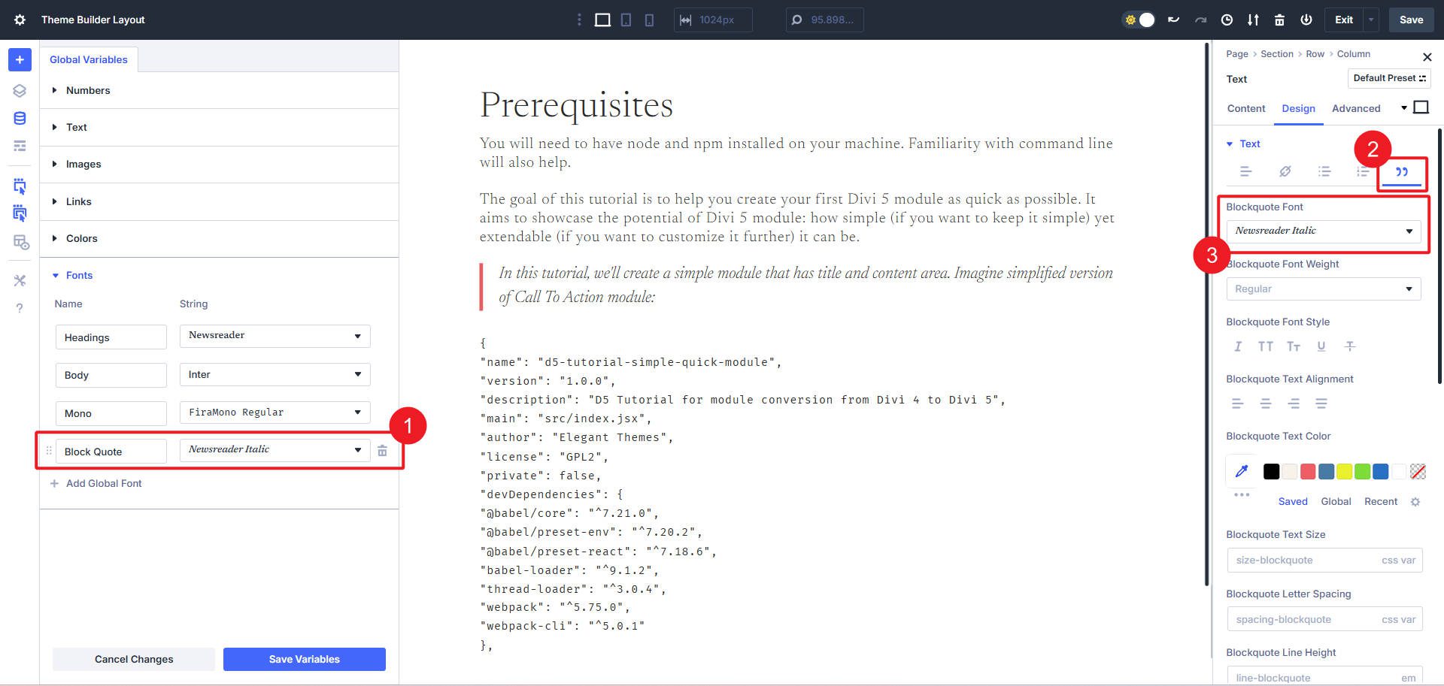Open the blockquote settings quote icon
1444x686 pixels.
(x=1401, y=172)
